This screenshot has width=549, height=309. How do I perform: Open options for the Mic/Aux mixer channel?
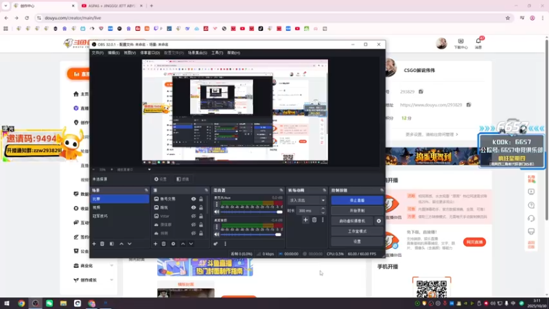point(217,205)
